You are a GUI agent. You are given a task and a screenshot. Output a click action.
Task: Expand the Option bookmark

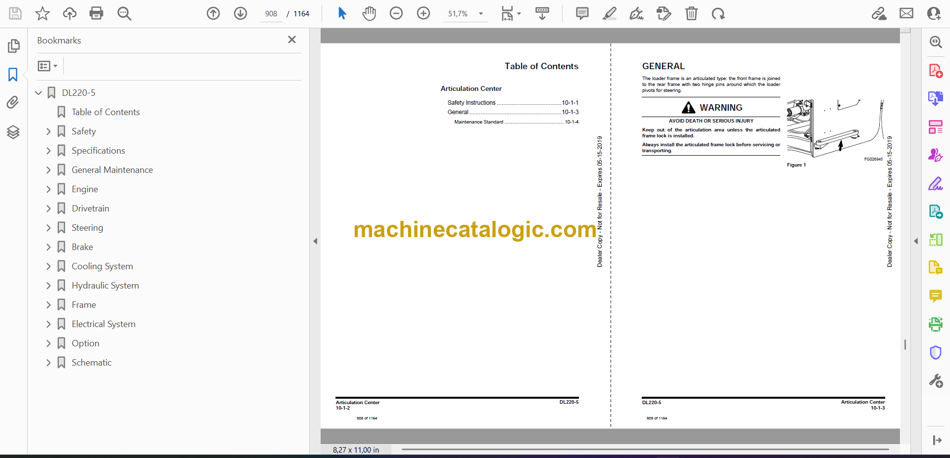[48, 343]
